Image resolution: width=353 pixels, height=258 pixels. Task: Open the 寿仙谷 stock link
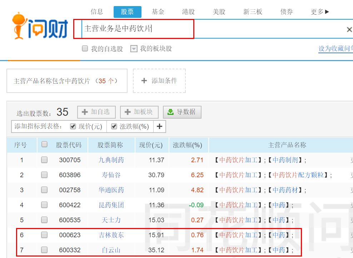[111, 175]
